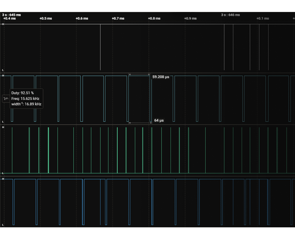Select the +0.7 ms ruler mark

pos(118,18)
